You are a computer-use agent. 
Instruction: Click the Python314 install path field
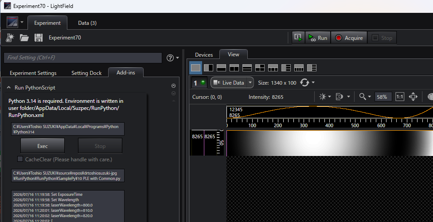[x=68, y=129]
